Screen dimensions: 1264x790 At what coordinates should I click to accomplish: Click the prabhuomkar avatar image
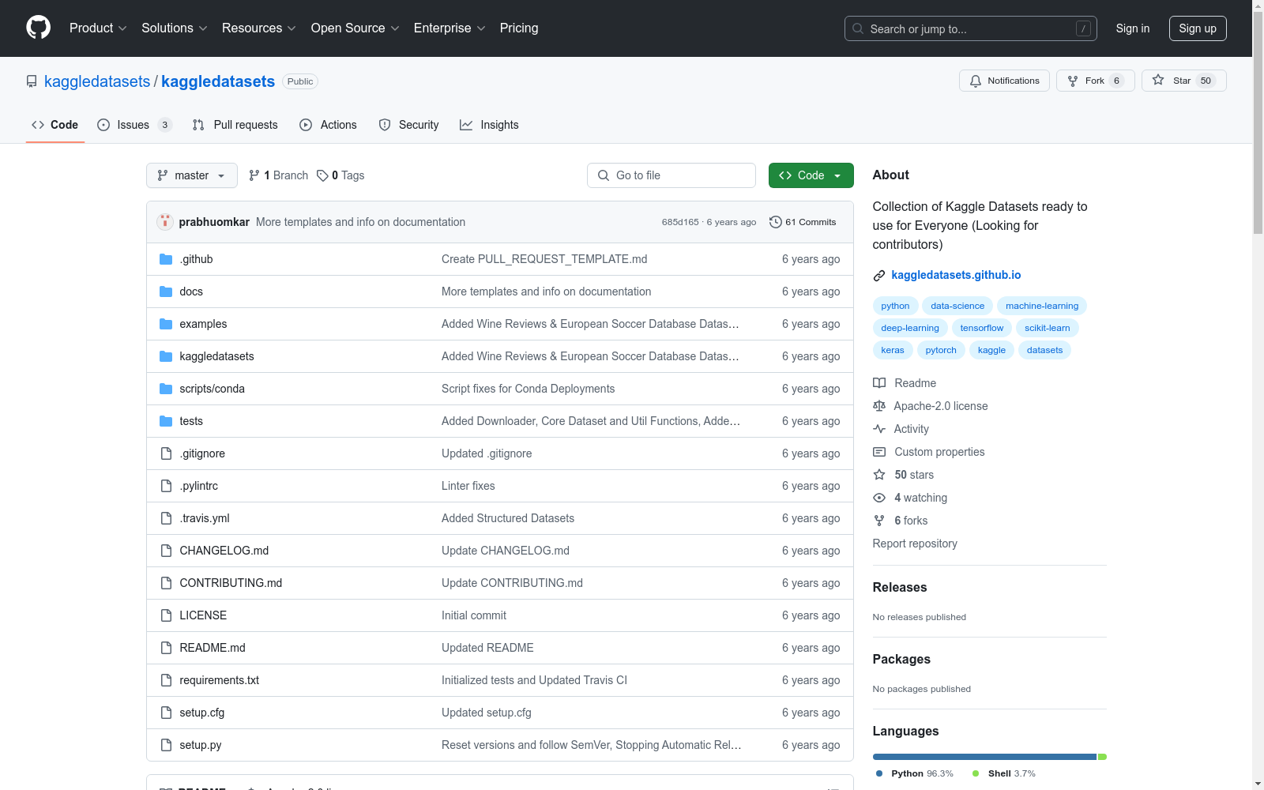(165, 222)
